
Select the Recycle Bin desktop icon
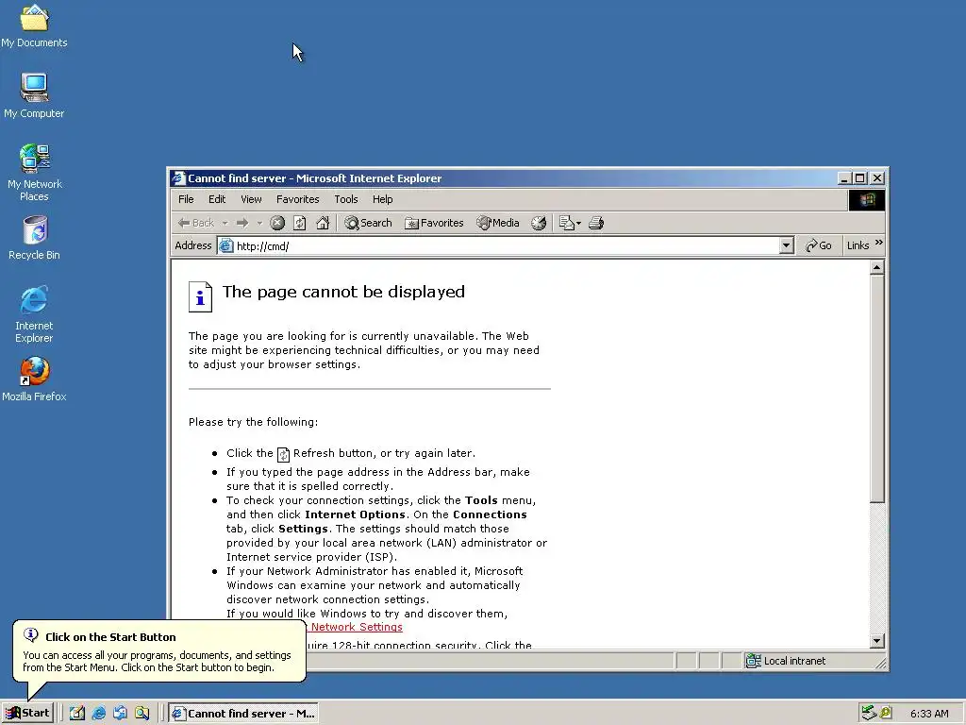click(x=35, y=238)
